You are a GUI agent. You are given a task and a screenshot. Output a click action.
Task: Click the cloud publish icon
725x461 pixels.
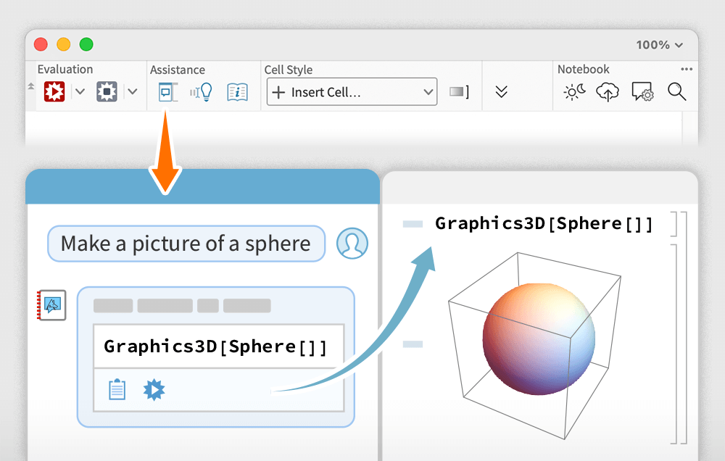pyautogui.click(x=608, y=92)
